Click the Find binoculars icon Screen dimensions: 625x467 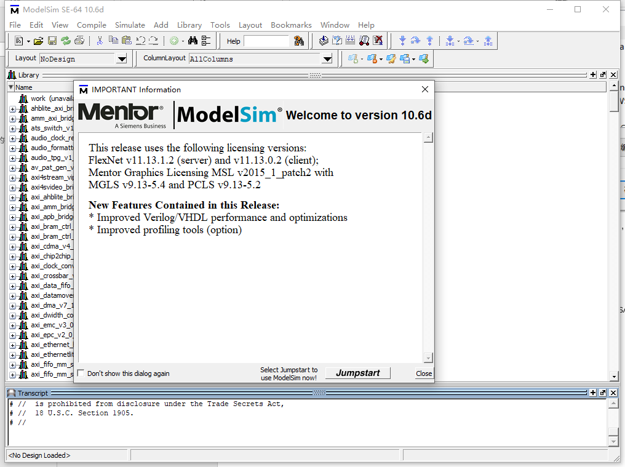pyautogui.click(x=192, y=41)
